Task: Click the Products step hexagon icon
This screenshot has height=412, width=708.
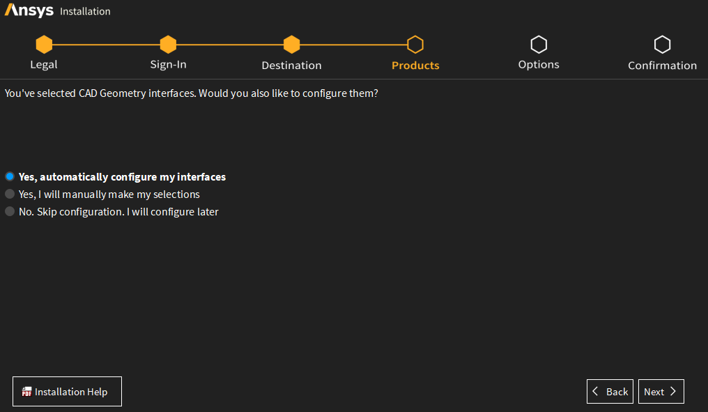Action: tap(415, 45)
